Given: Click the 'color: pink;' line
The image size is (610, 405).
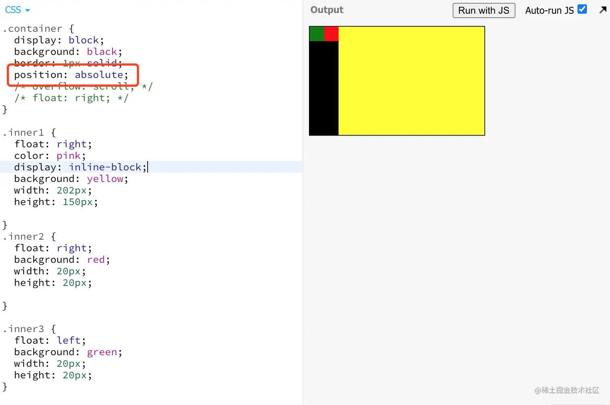Looking at the screenshot, I should pyautogui.click(x=50, y=156).
